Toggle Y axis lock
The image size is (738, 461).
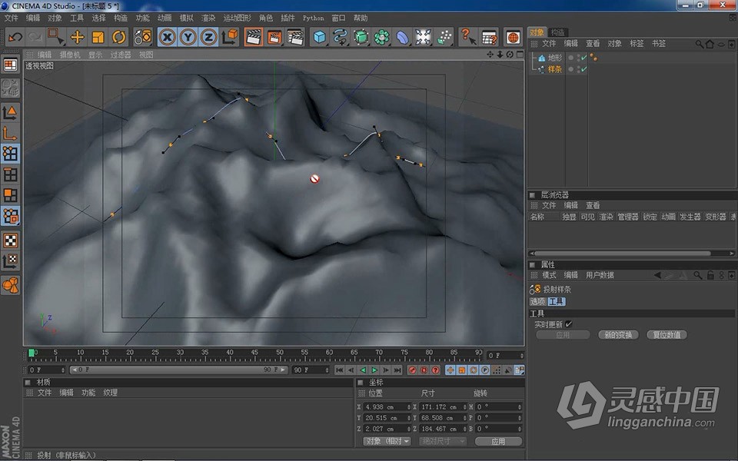[188, 37]
